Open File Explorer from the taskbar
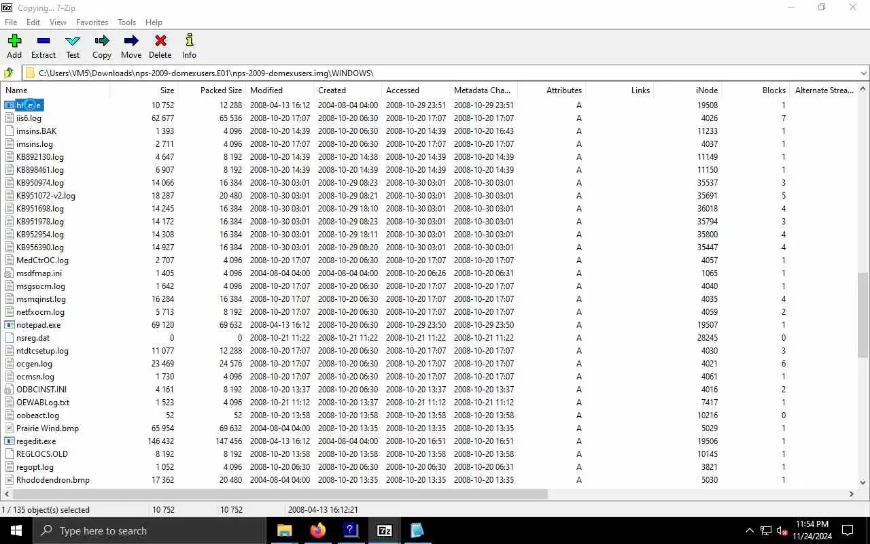The image size is (870, 544). click(284, 530)
